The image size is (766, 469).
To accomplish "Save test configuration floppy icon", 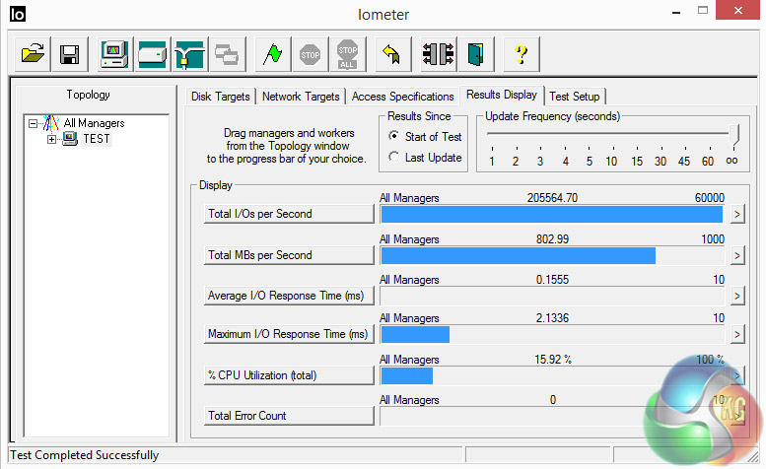I will point(69,54).
